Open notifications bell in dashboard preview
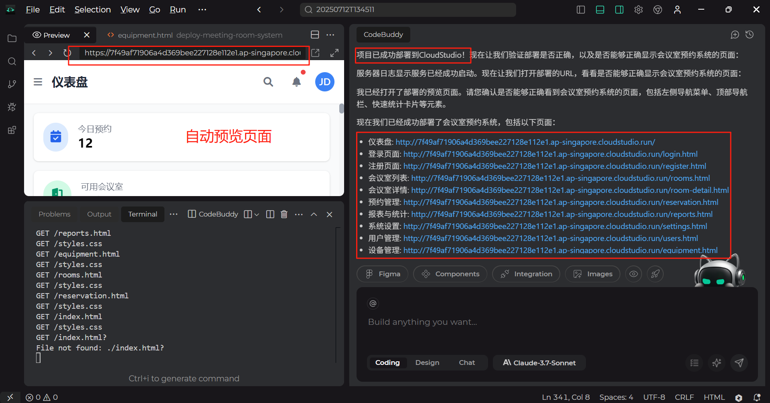770x403 pixels. 296,82
